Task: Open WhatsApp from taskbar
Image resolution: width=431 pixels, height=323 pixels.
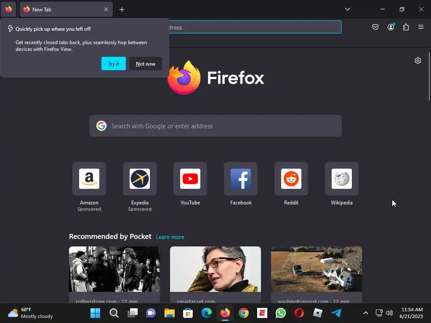Action: tap(281, 313)
